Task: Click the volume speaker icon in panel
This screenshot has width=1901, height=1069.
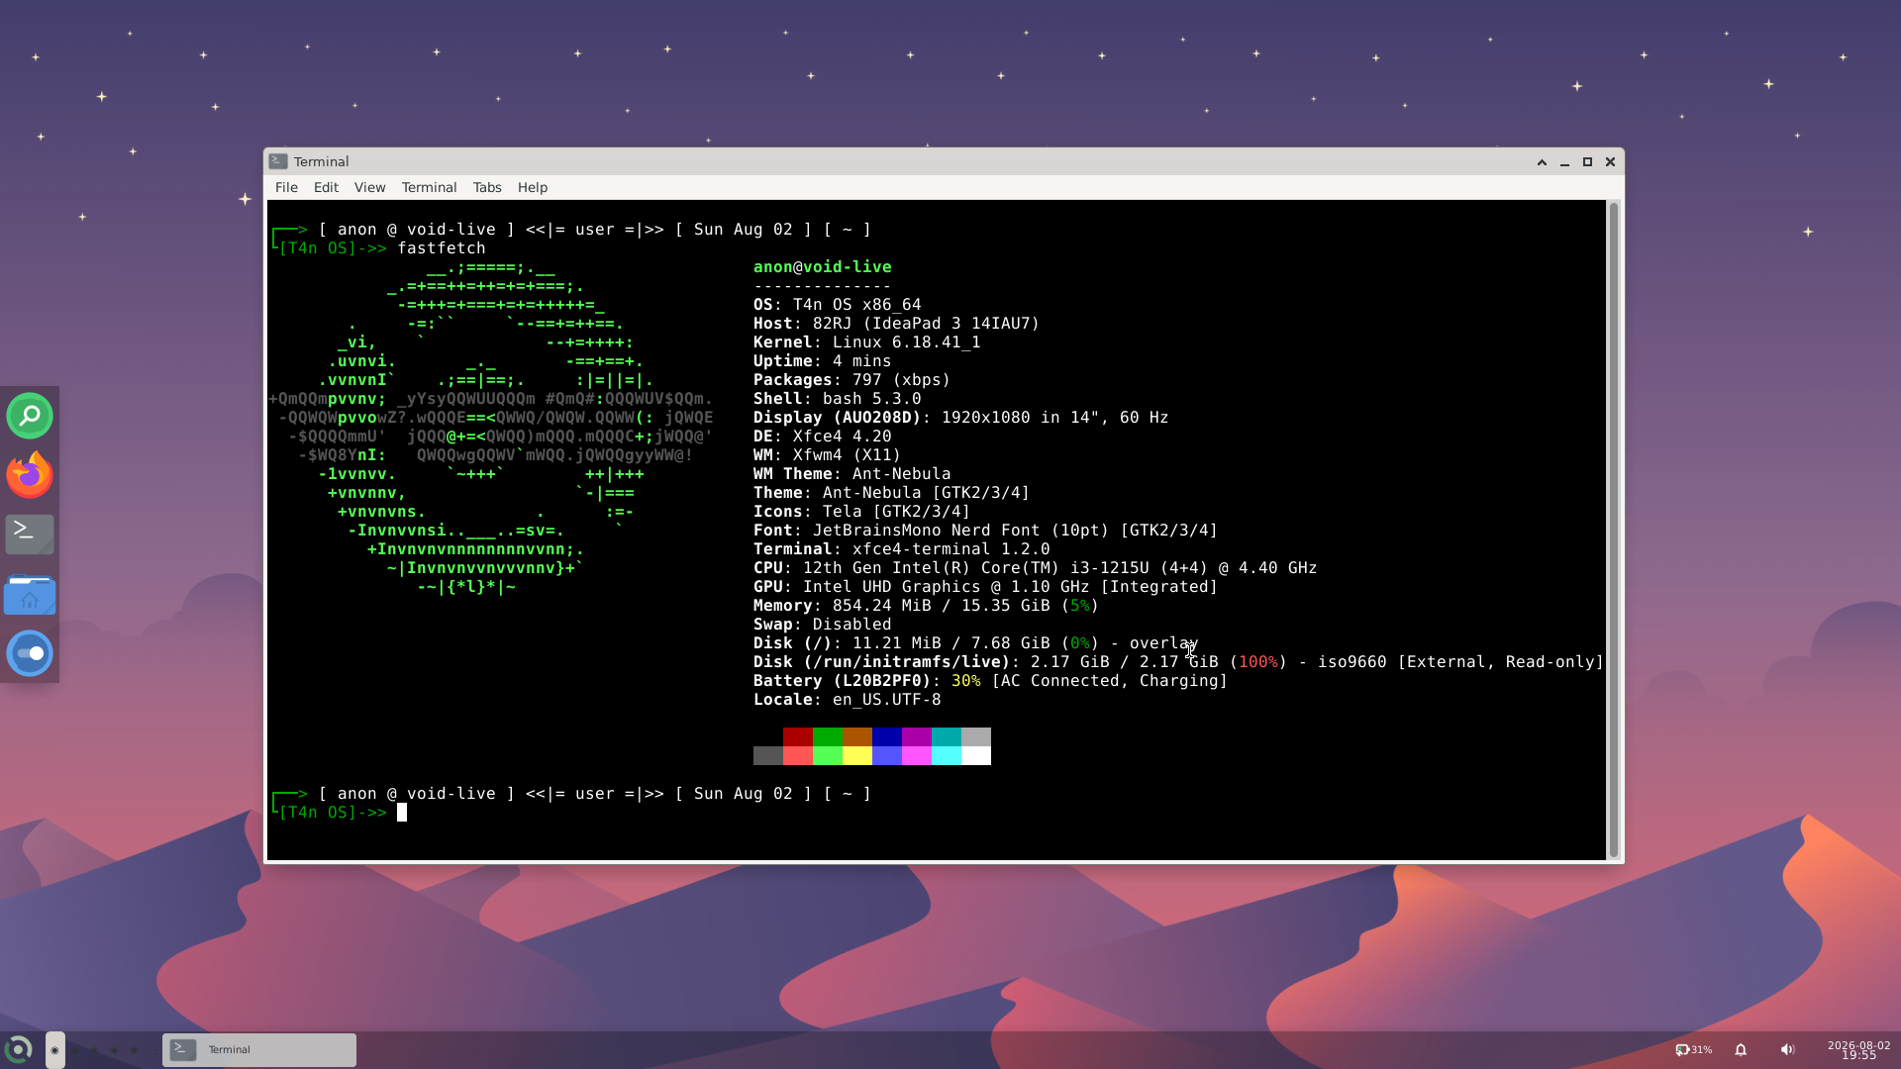Action: pyautogui.click(x=1787, y=1049)
